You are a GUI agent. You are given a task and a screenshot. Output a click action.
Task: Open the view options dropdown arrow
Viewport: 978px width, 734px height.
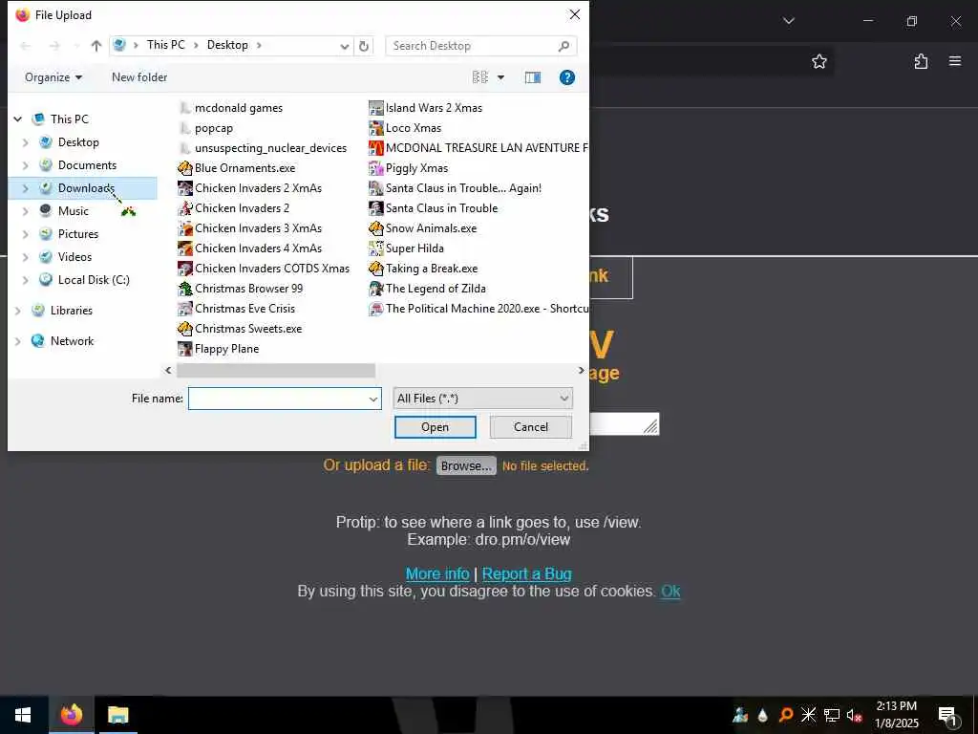(x=500, y=77)
